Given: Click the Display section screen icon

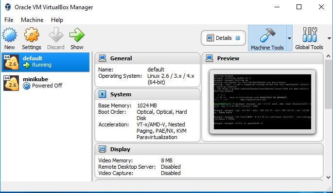Looking at the screenshot, I should [x=103, y=149].
